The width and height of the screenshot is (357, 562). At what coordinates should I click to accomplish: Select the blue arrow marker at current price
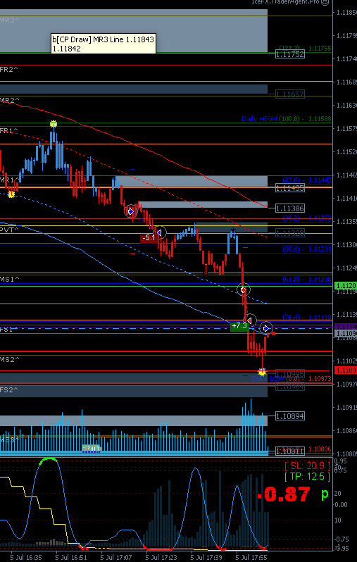point(266,328)
